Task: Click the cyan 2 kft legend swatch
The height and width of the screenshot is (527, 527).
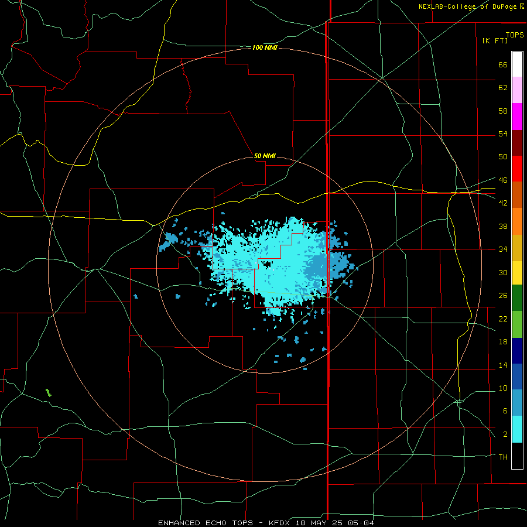Action: click(x=517, y=429)
